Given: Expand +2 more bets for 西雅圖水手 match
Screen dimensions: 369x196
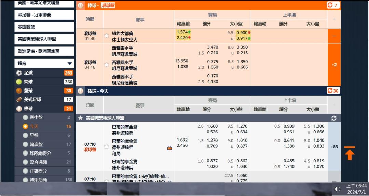Looking at the screenshot, I should point(334,65).
